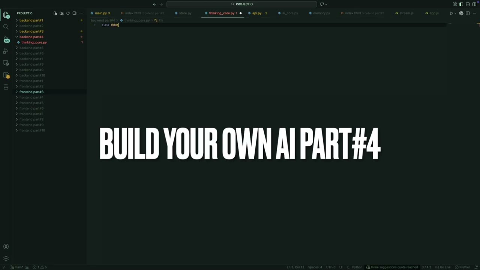Image resolution: width=480 pixels, height=270 pixels.
Task: Split the editor to the right
Action: point(468,13)
